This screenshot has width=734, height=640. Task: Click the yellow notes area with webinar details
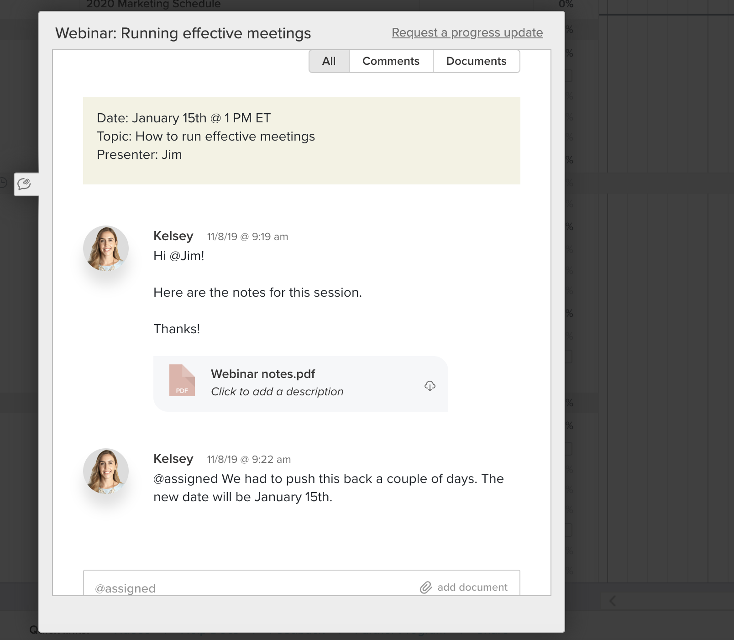pyautogui.click(x=301, y=140)
